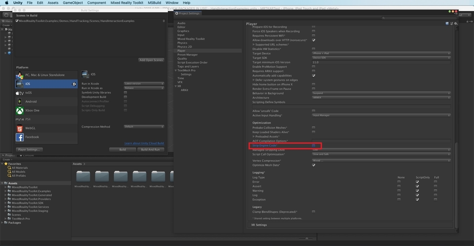Toggle Requires ARKit support checkbox
Image resolution: width=474 pixels, height=246 pixels.
click(x=314, y=71)
